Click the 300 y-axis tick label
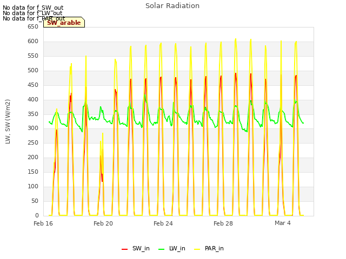This screenshot has width=346, height=259. click(33, 128)
